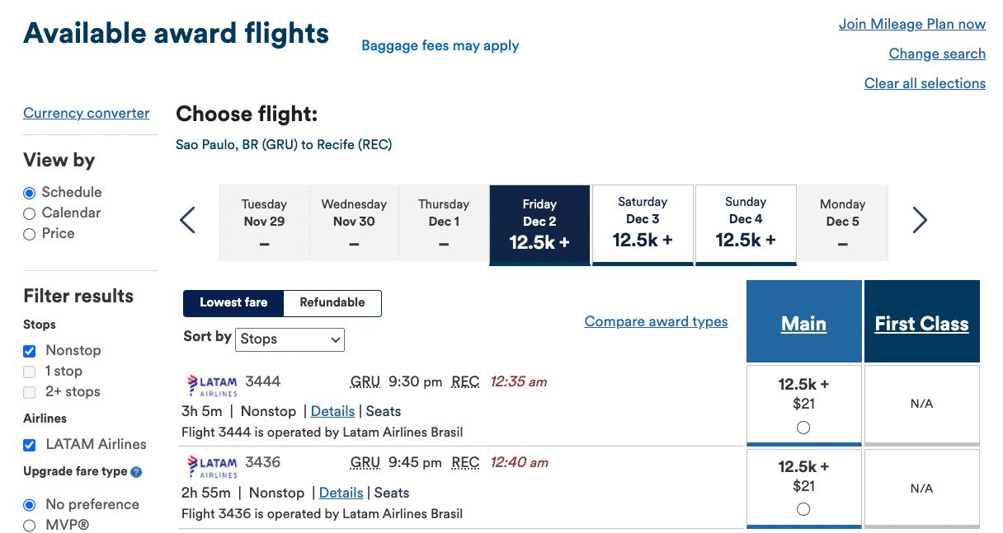Viewport: 1003px width, 533px height.
Task: Advance to next dates with right arrow
Action: click(x=920, y=220)
